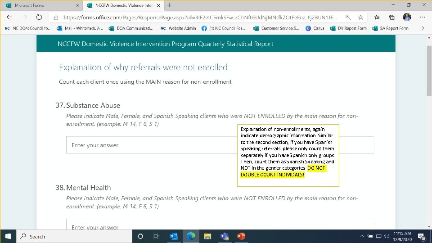
Task: Expand the bookmarks bar overflow chevron
Action: coord(423,28)
